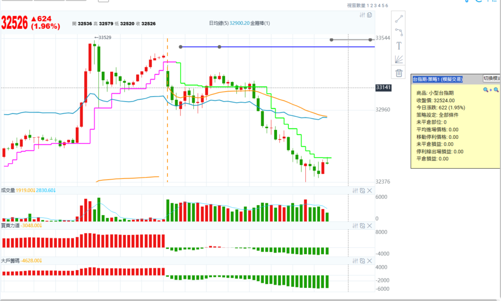This screenshot has width=501, height=301.
Task: Select the text annotation tool
Action: [x=399, y=46]
